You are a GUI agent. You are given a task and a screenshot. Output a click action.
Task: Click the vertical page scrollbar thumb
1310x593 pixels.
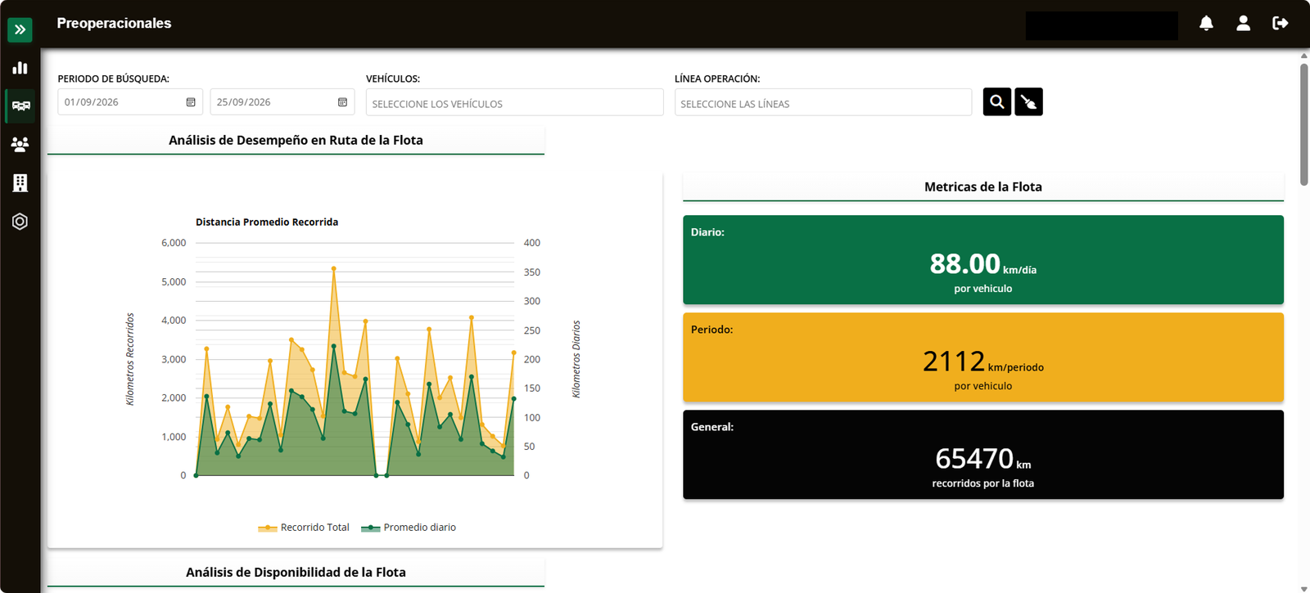pyautogui.click(x=1304, y=123)
